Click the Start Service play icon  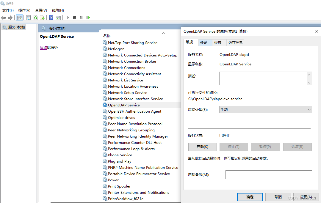(x=68, y=18)
